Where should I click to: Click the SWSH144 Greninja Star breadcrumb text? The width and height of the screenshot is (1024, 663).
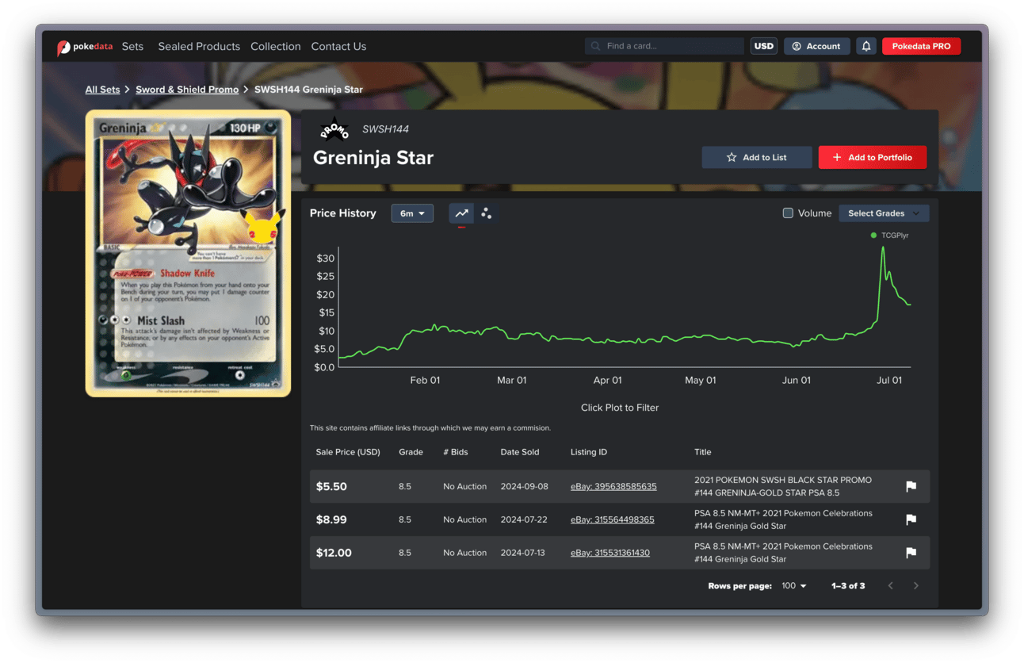[308, 90]
